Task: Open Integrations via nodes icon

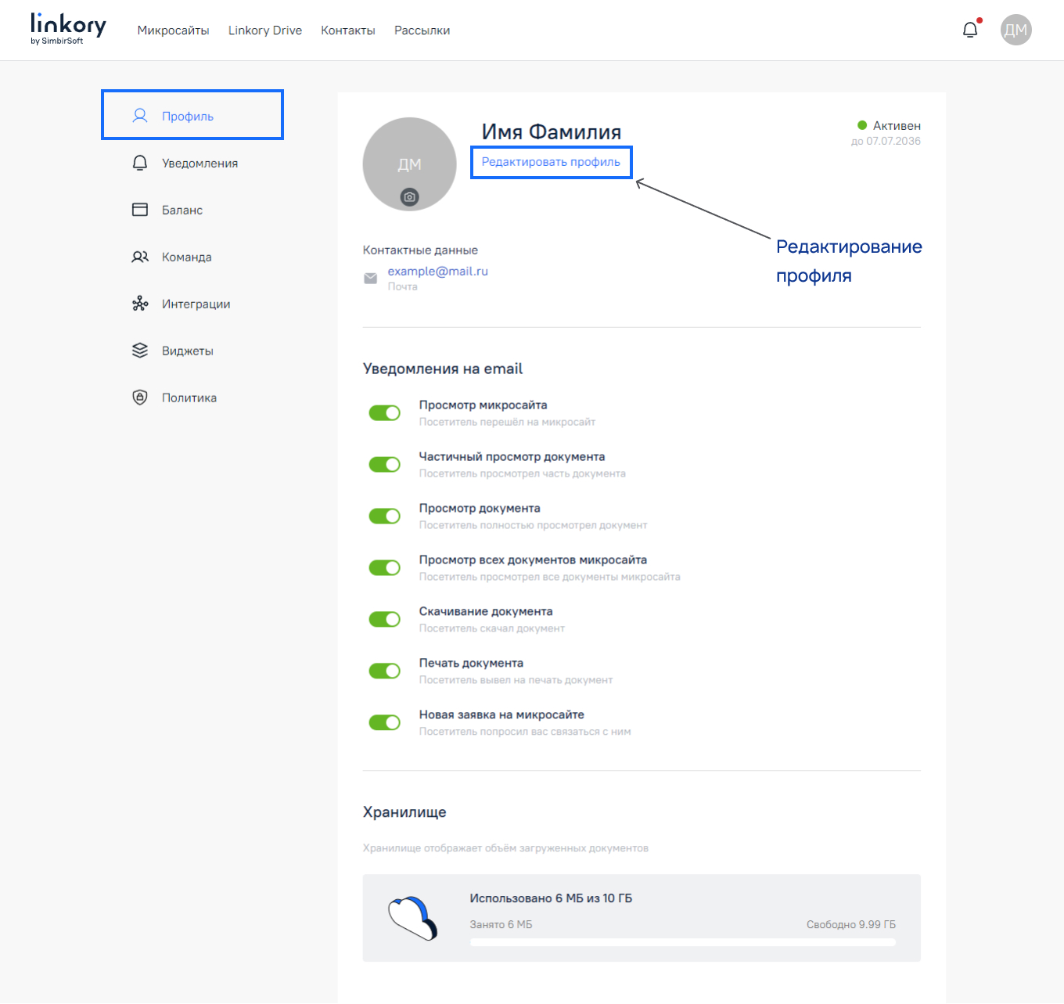Action: coord(140,304)
